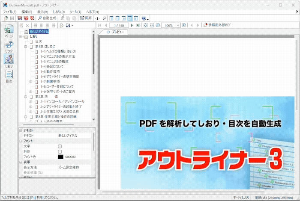The image size is (300, 201).
Task: Click the 参照用外部PDF button
Action: 220,25
